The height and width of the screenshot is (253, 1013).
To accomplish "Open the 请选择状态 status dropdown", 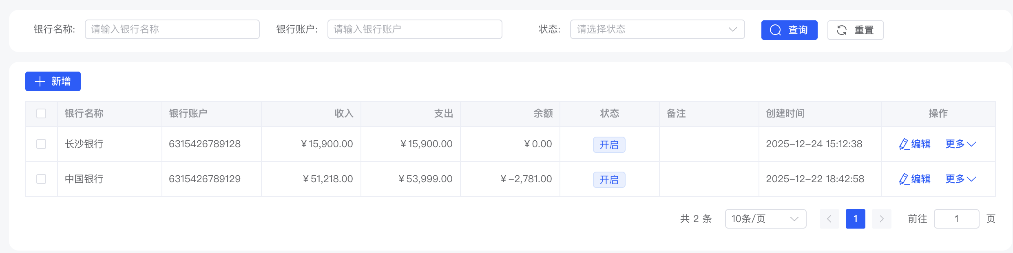I will [657, 29].
